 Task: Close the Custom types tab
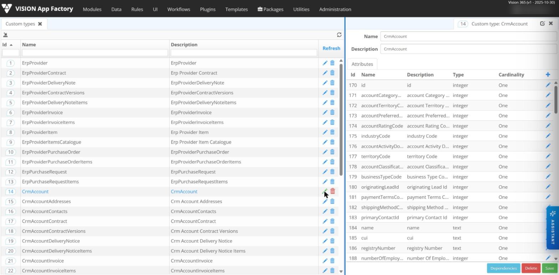coord(40,24)
